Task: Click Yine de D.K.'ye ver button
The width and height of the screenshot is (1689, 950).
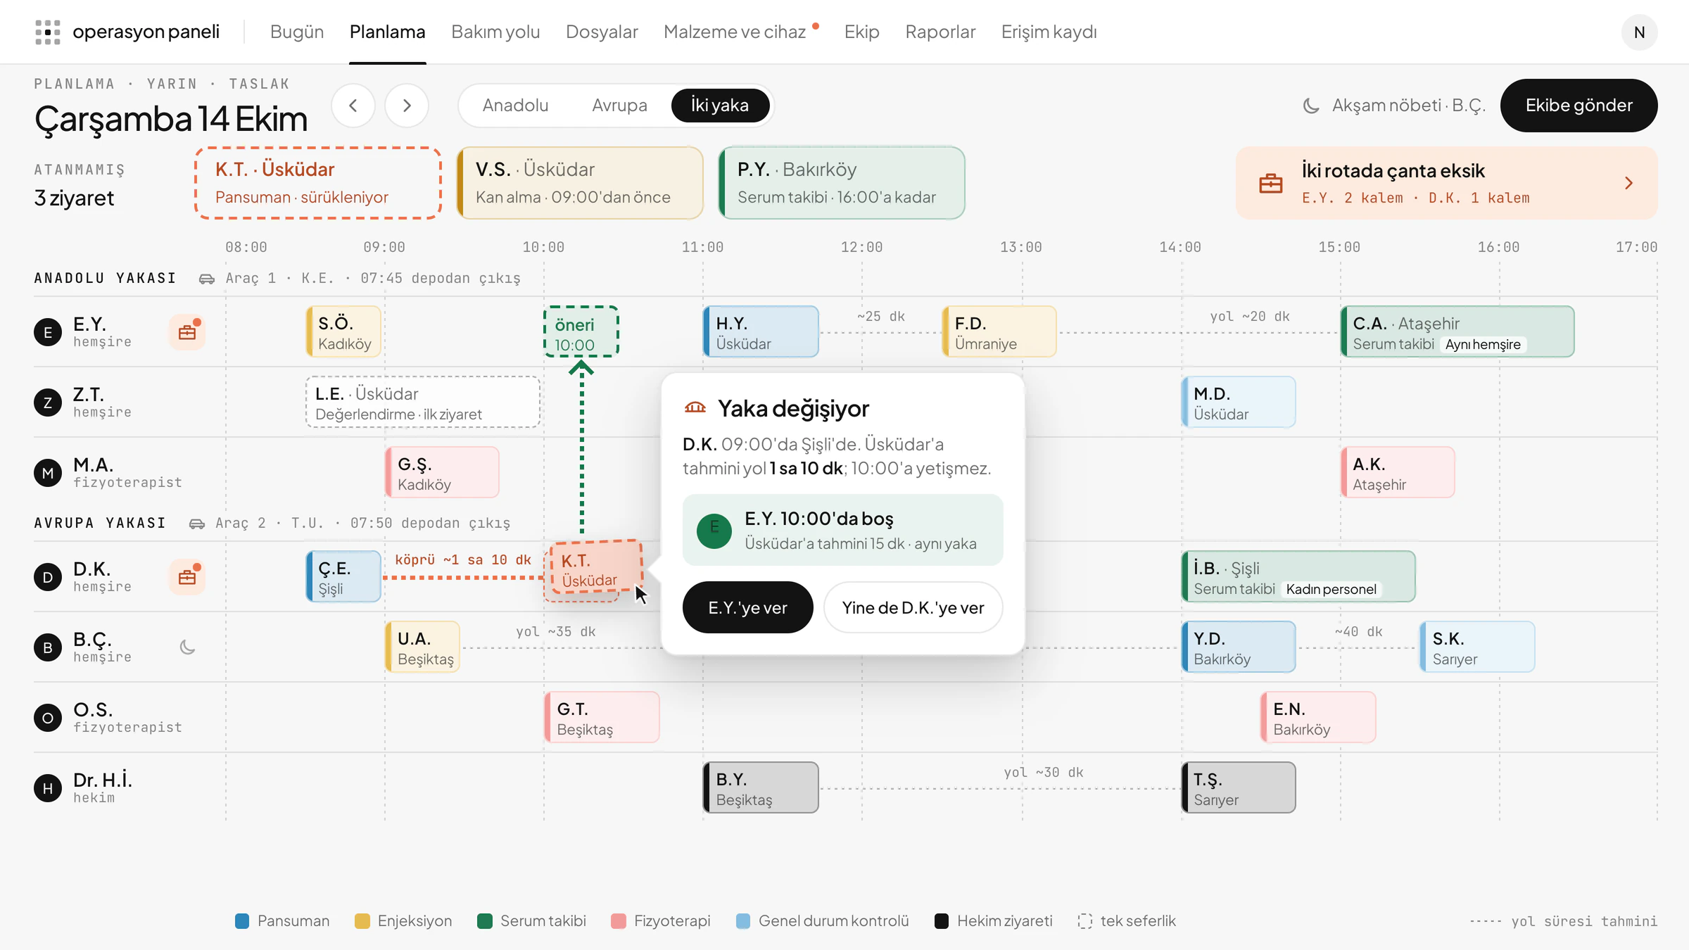Action: [x=913, y=607]
